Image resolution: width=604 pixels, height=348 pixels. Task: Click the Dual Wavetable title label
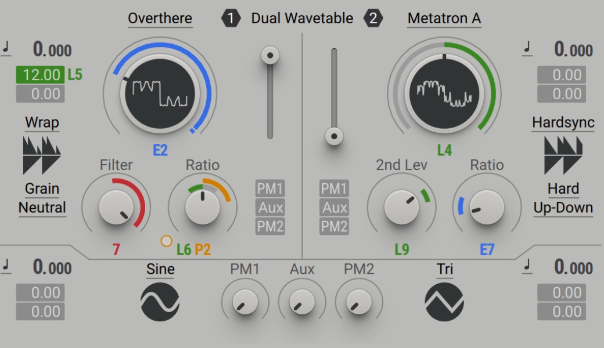302,18
